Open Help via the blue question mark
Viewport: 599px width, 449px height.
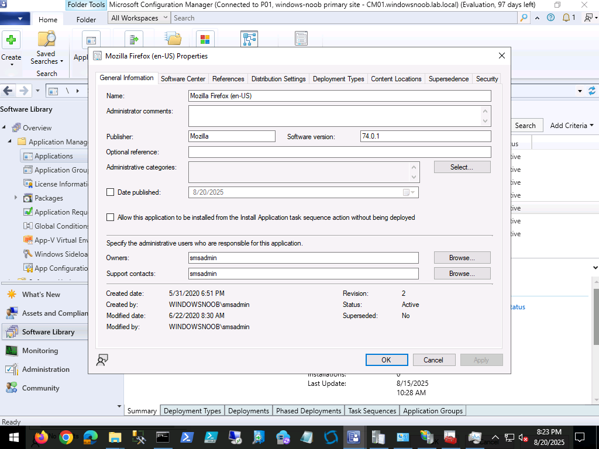[x=550, y=18]
